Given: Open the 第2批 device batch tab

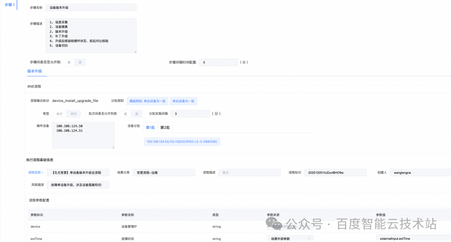Looking at the screenshot, I should tap(165, 127).
